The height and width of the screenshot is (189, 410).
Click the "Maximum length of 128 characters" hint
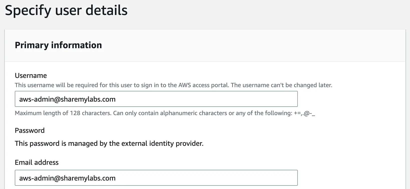coord(63,113)
